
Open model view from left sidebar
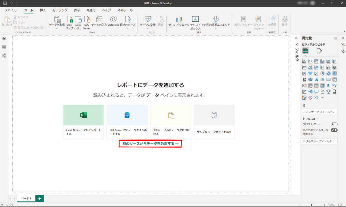click(x=4, y=55)
